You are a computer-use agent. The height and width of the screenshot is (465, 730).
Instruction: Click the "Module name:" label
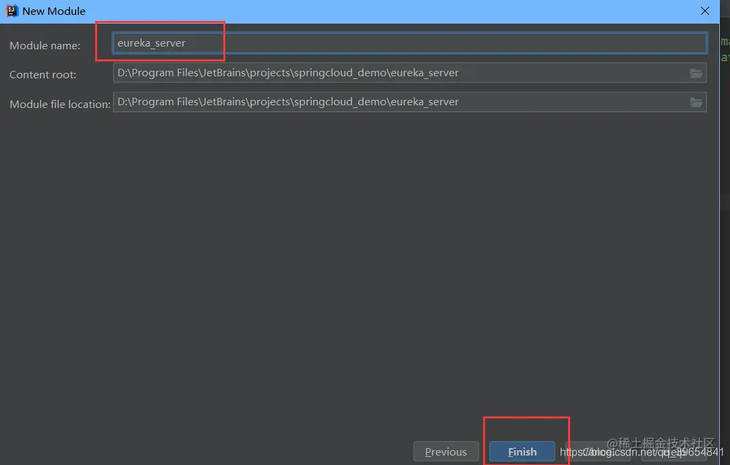point(45,46)
